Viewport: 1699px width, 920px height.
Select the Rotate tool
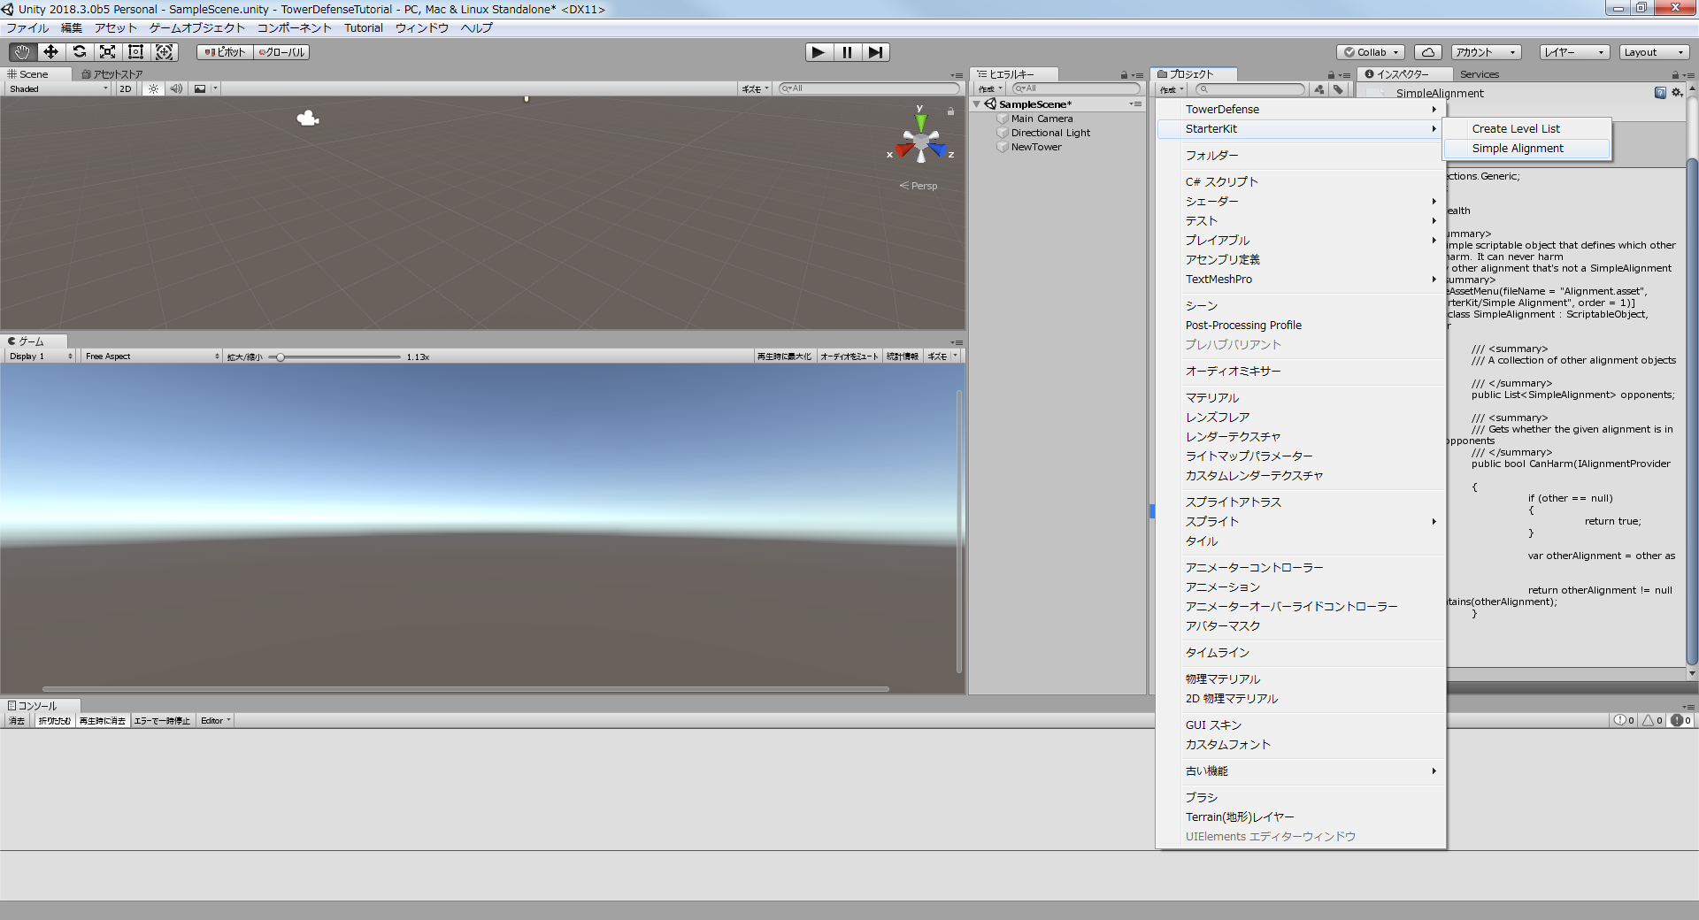(79, 52)
